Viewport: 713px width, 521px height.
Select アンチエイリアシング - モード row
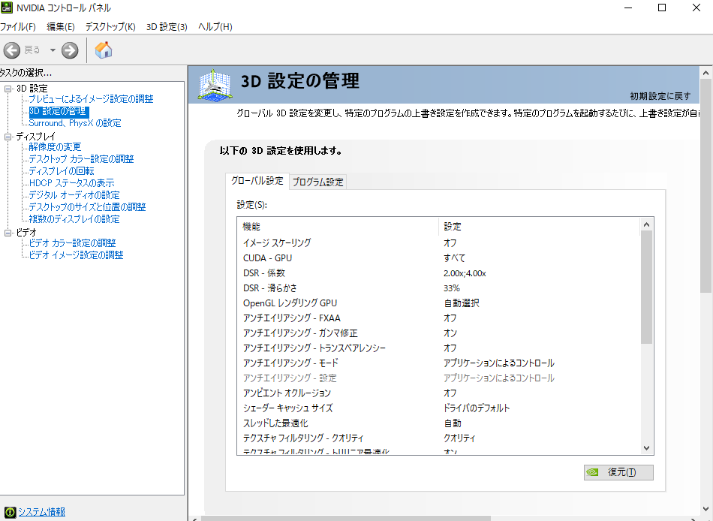click(439, 363)
